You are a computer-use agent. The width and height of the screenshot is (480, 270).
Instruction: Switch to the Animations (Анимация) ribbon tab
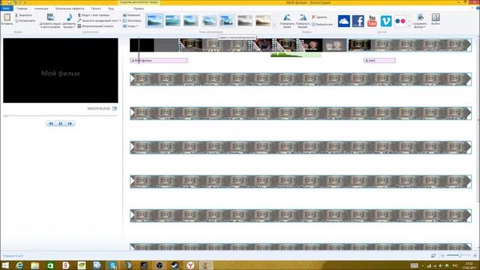41,8
